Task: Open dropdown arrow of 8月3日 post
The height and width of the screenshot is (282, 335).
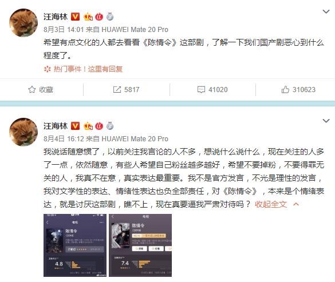Action: [x=326, y=11]
